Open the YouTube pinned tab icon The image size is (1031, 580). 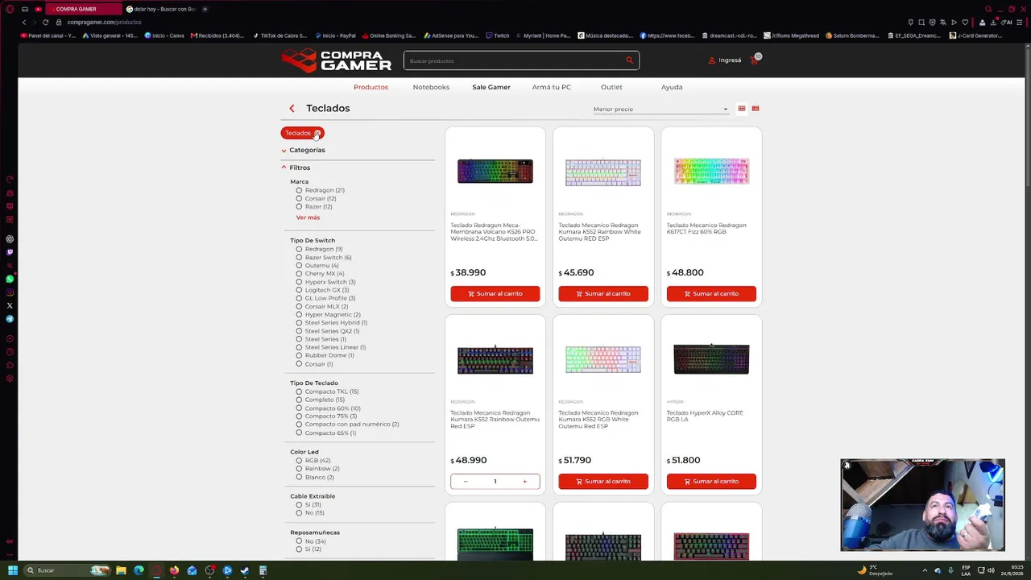click(x=38, y=9)
